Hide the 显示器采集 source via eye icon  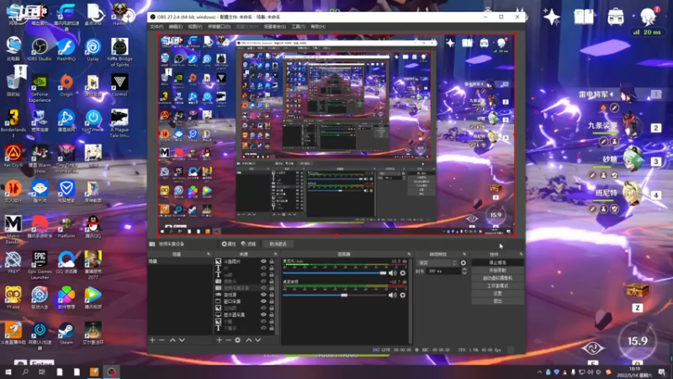[x=263, y=314]
